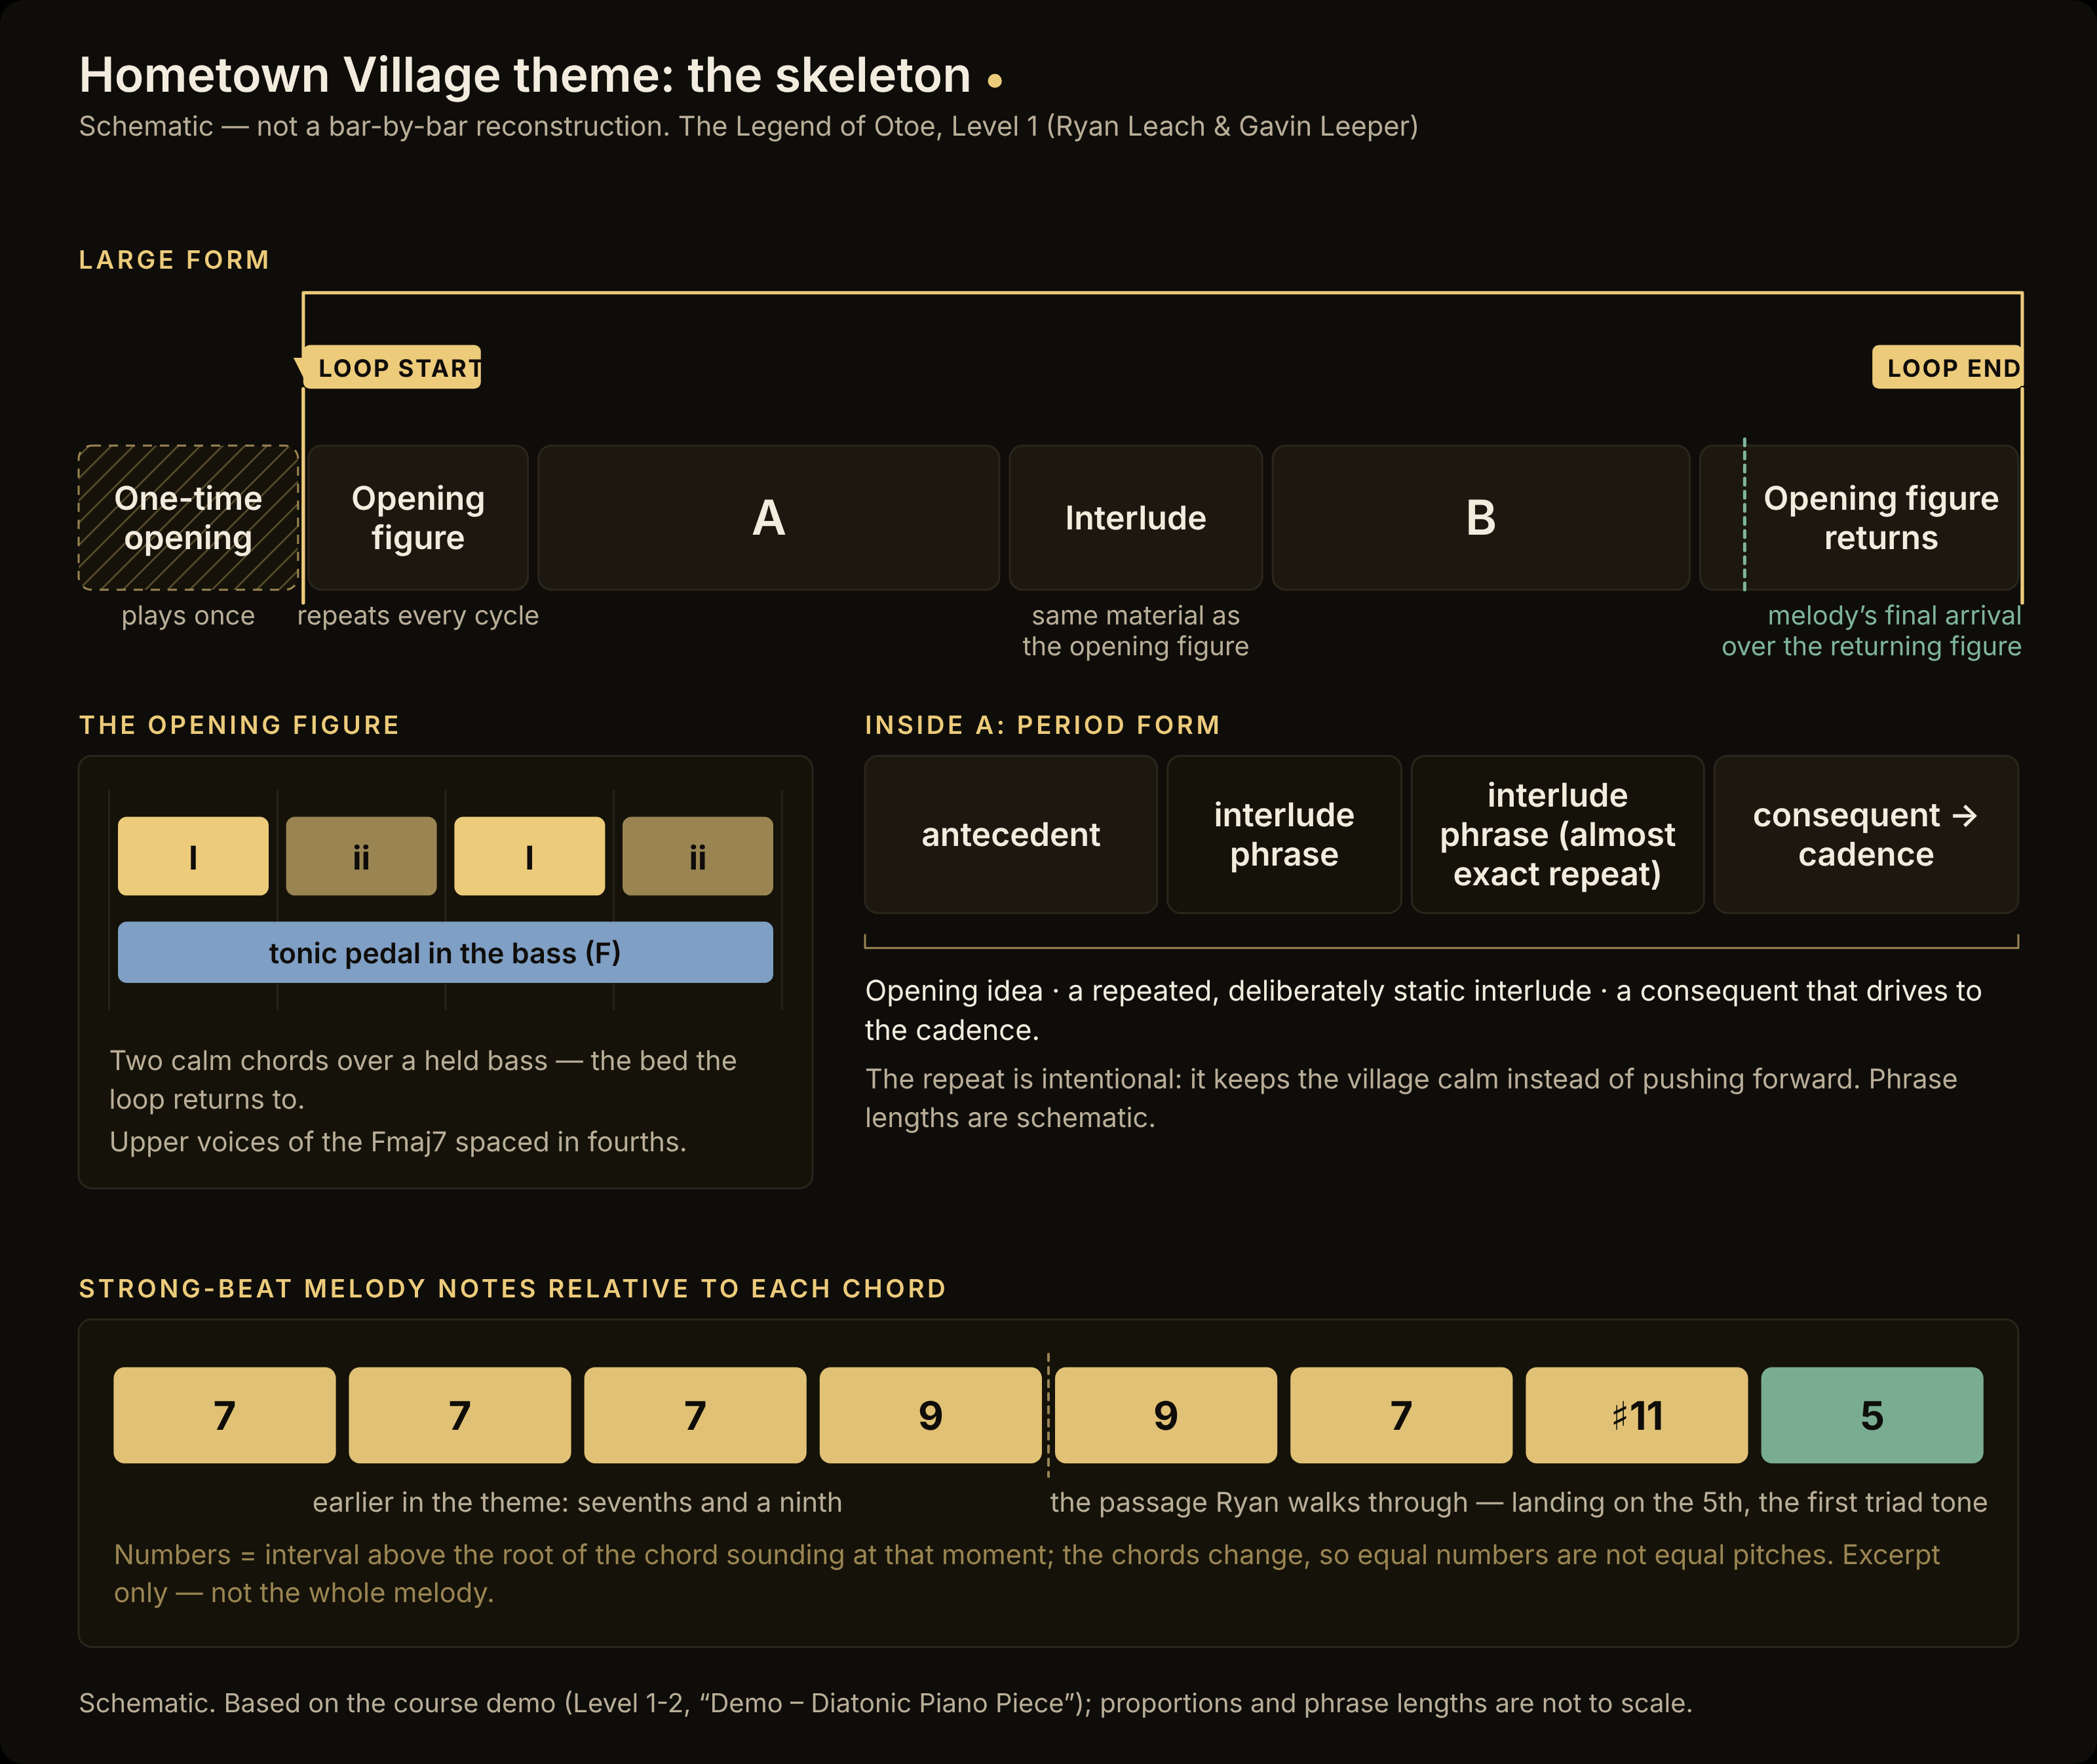Click the second I chord tile
Image resolution: width=2097 pixels, height=1764 pixels.
pos(529,856)
